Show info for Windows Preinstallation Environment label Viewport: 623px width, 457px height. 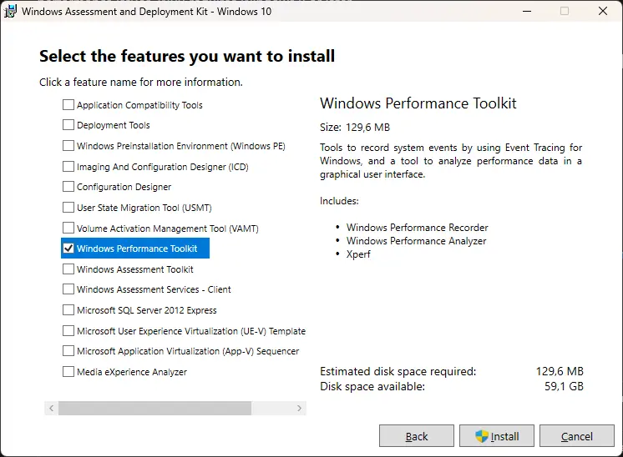point(180,146)
